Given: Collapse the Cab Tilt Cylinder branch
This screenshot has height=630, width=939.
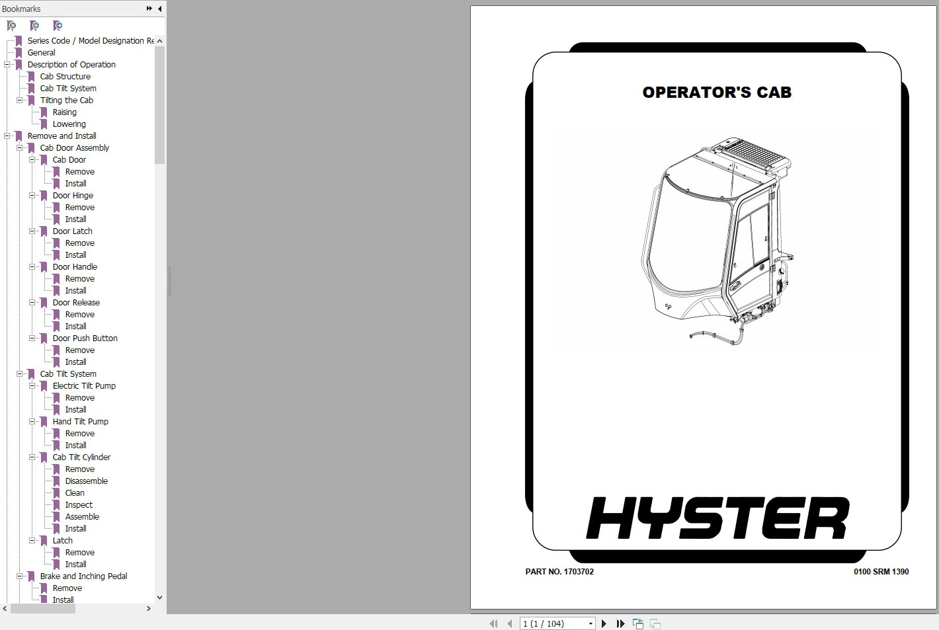Looking at the screenshot, I should click(x=32, y=457).
